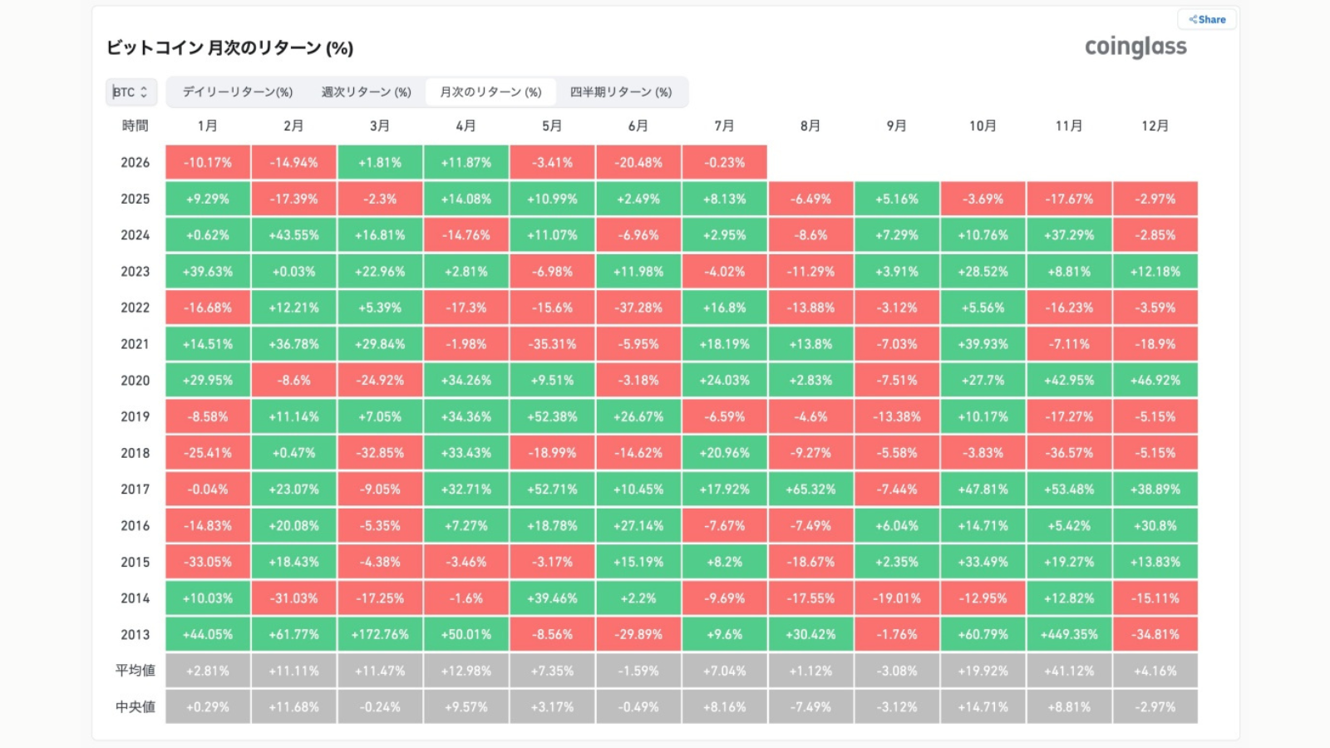Click the -16.68% cell in 2022 row
This screenshot has height=748, width=1330.
[x=208, y=308]
